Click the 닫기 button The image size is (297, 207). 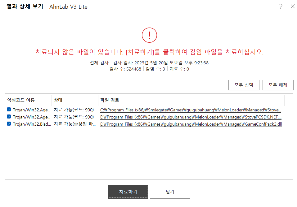tap(170, 192)
